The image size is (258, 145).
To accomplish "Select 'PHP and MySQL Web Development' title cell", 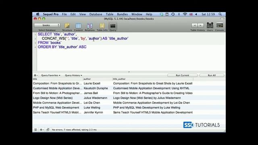I will [58, 108].
